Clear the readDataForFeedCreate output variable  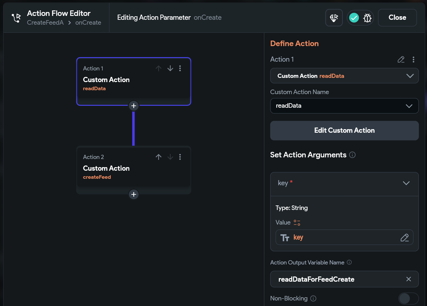tap(409, 279)
